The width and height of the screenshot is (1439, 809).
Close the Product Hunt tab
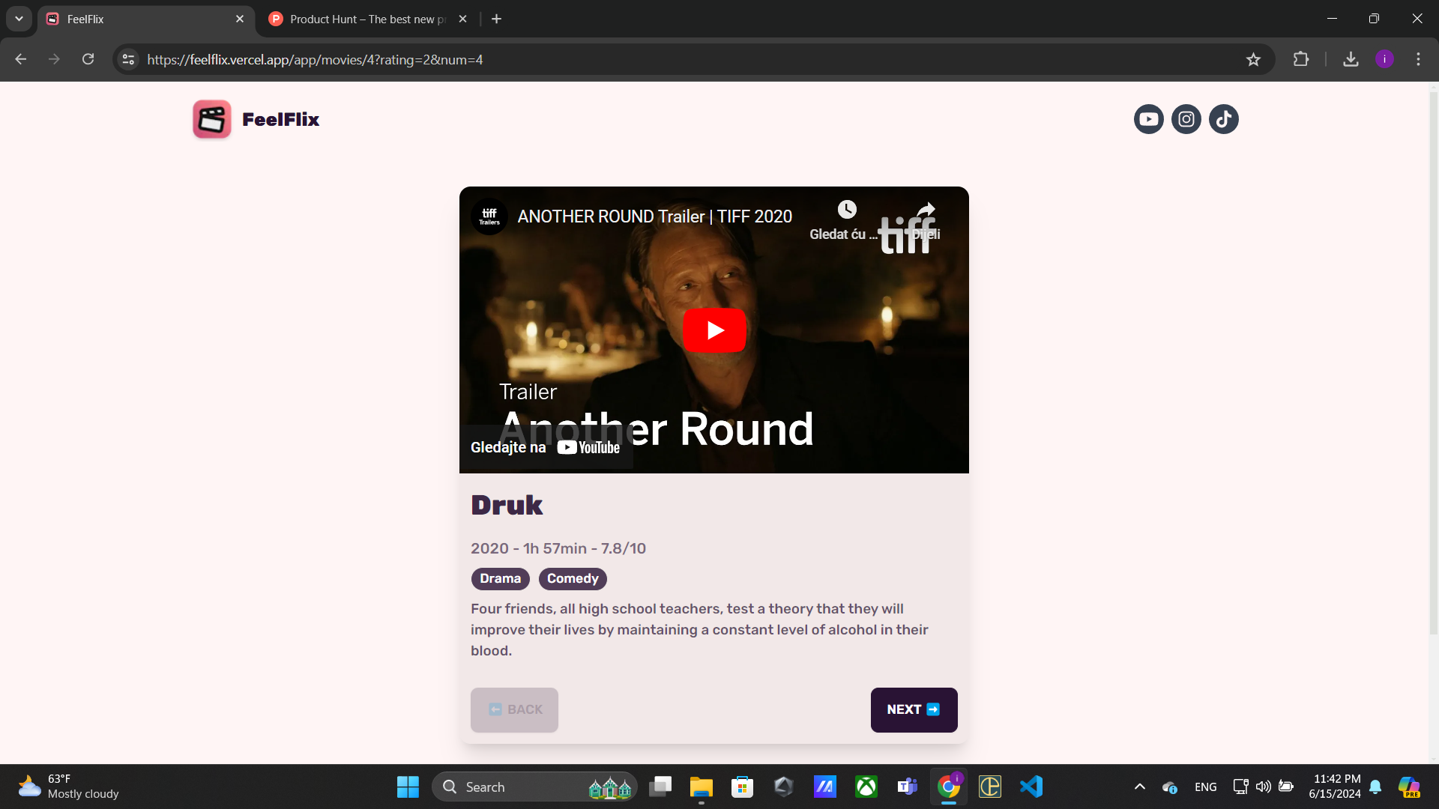462,19
